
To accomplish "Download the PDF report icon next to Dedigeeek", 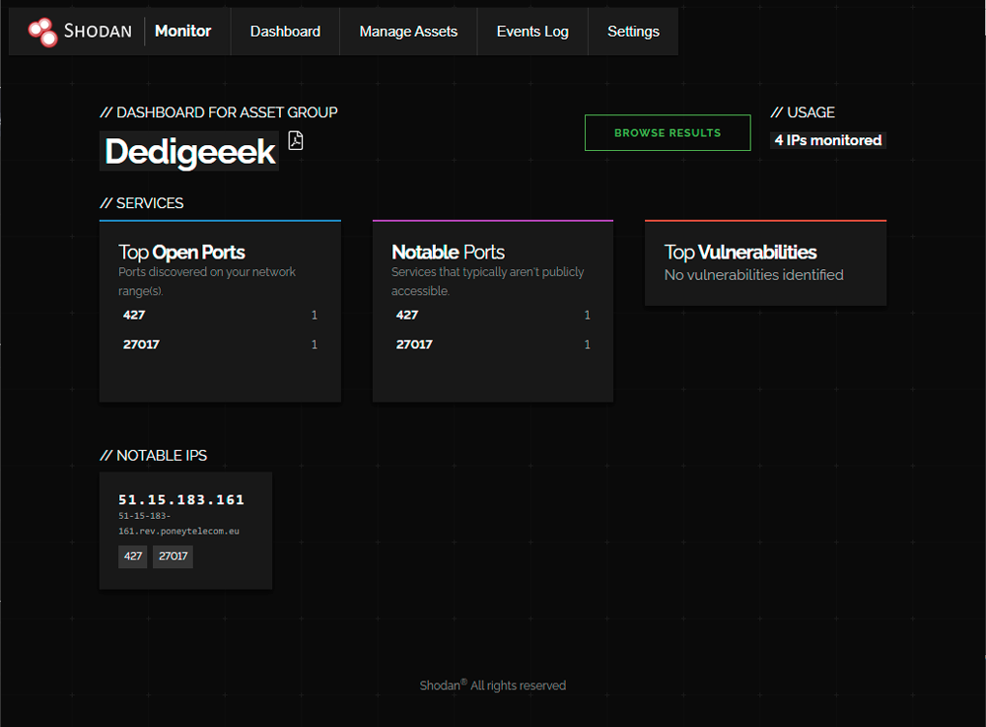I will pyautogui.click(x=296, y=140).
